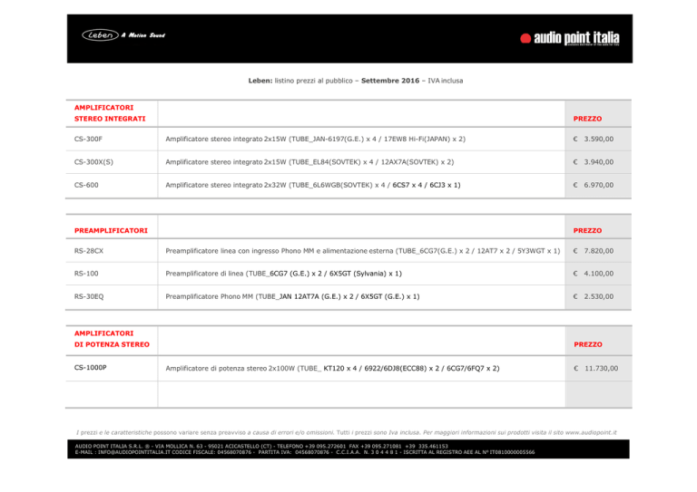Click the price € 7.820,00
The width and height of the screenshot is (697, 492).
click(593, 251)
